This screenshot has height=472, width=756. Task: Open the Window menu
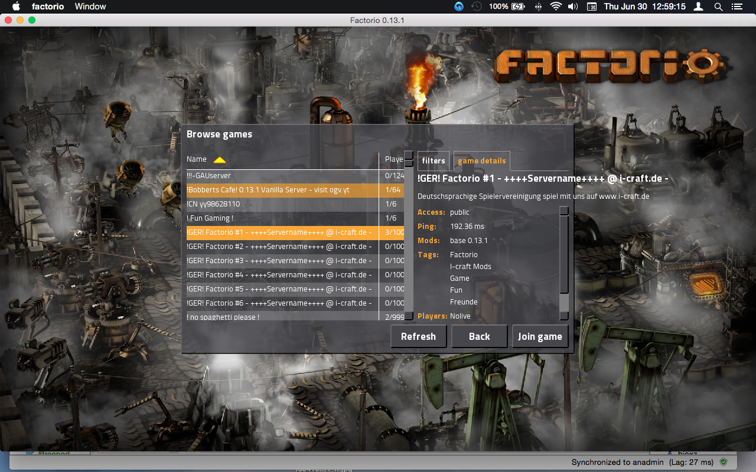click(90, 6)
